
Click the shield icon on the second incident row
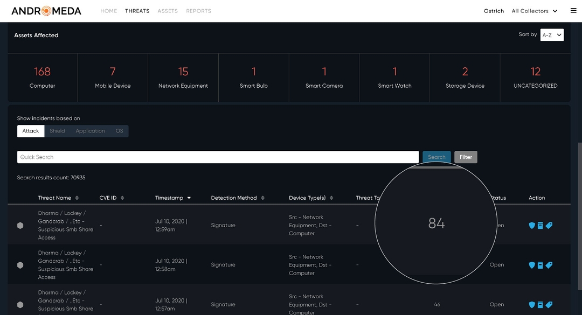pos(532,265)
